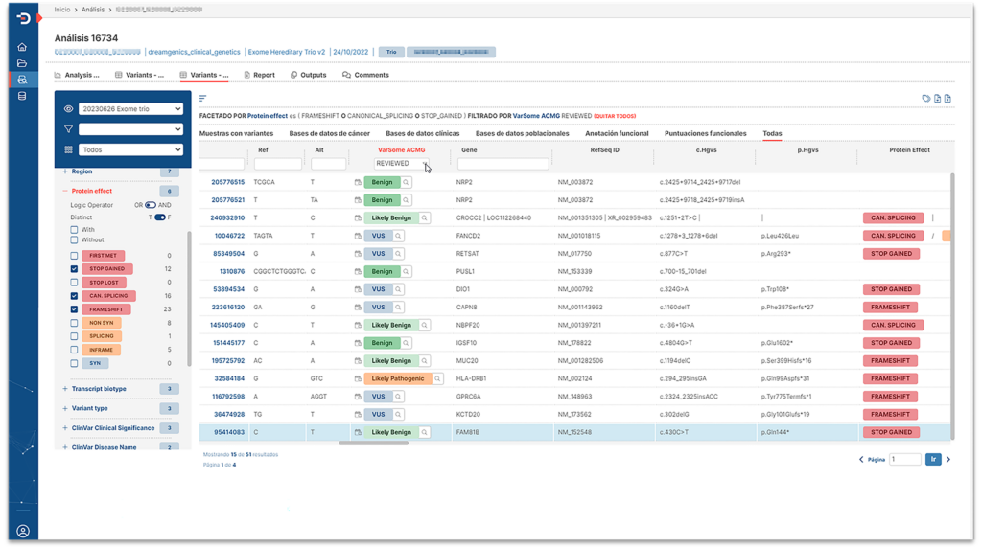Open the user profile icon at sidebar bottom
The width and height of the screenshot is (982, 547).
[23, 532]
